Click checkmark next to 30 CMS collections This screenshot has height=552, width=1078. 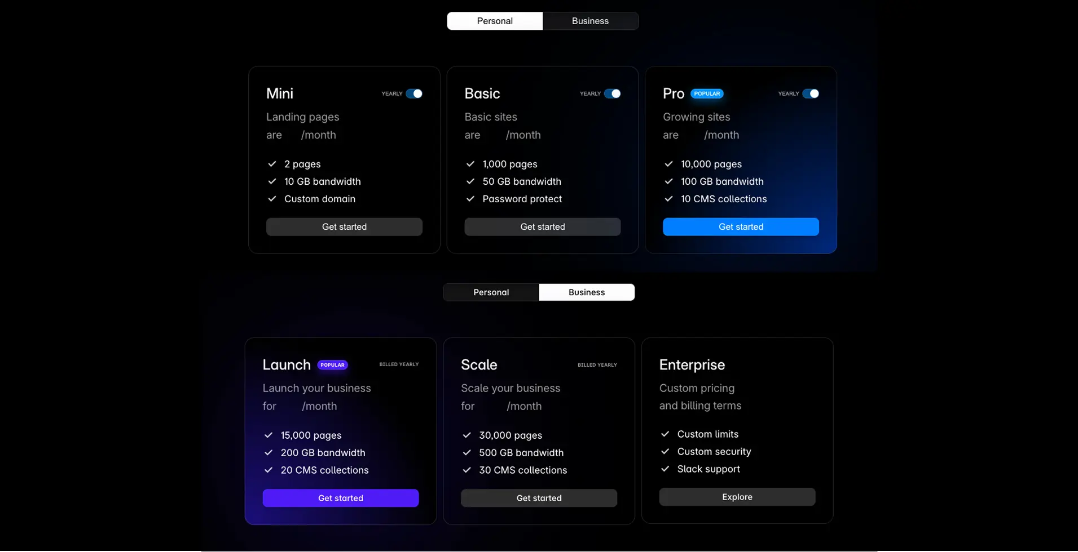467,470
